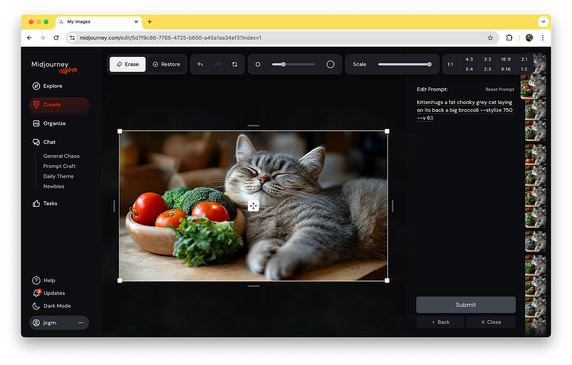Click the bottom-right corner handle of the image
The width and height of the screenshot is (572, 365).
387,281
